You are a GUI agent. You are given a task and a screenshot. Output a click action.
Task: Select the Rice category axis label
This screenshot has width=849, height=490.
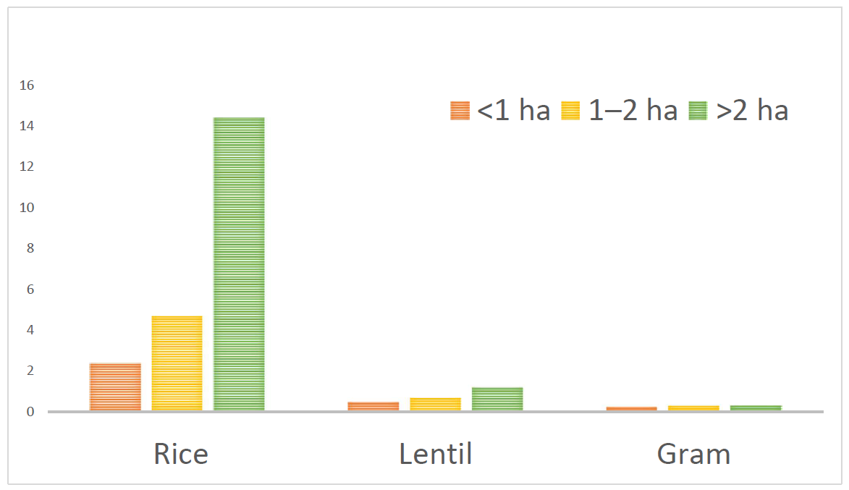coord(181,454)
